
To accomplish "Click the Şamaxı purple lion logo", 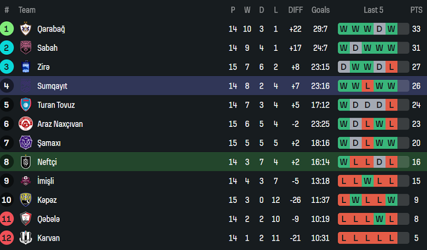I will pyautogui.click(x=25, y=143).
